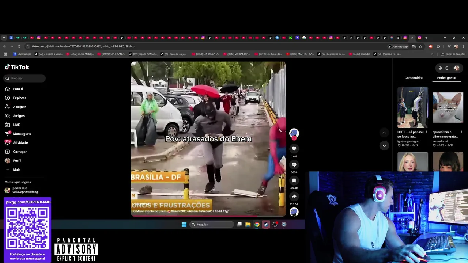Open cat video thumbnail
Screen dimensions: 468x263
[448, 107]
